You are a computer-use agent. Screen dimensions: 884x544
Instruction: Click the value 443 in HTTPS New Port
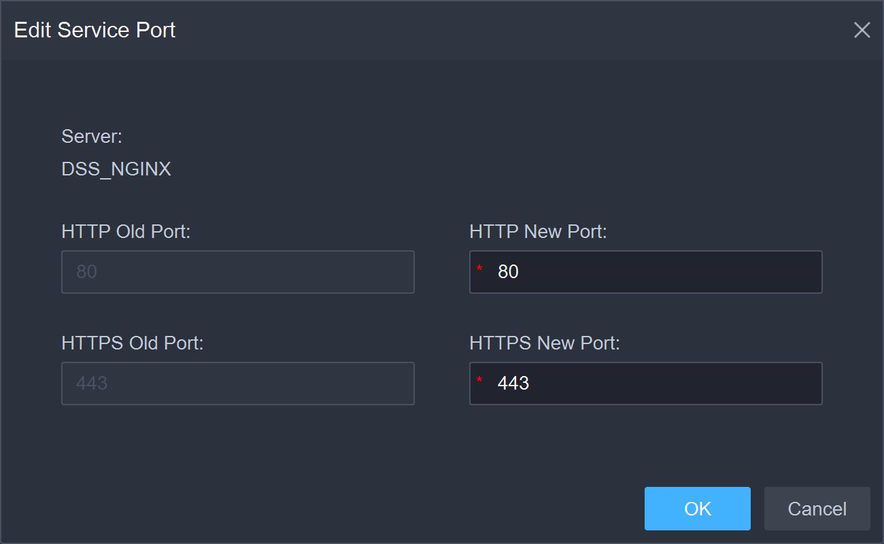coord(513,384)
